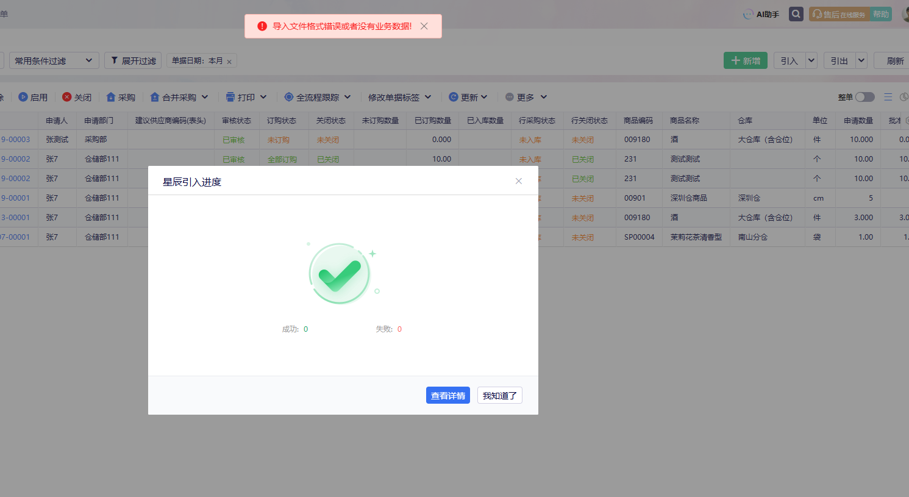Click the magnifier search icon in the header
This screenshot has width=909, height=497.
(796, 14)
